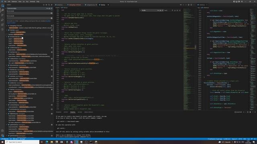
Task: Change end of line via CRLF
Action: point(245,139)
